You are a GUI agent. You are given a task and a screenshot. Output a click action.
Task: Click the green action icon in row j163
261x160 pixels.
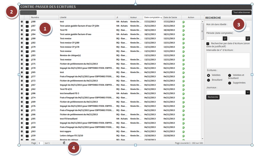183,132
